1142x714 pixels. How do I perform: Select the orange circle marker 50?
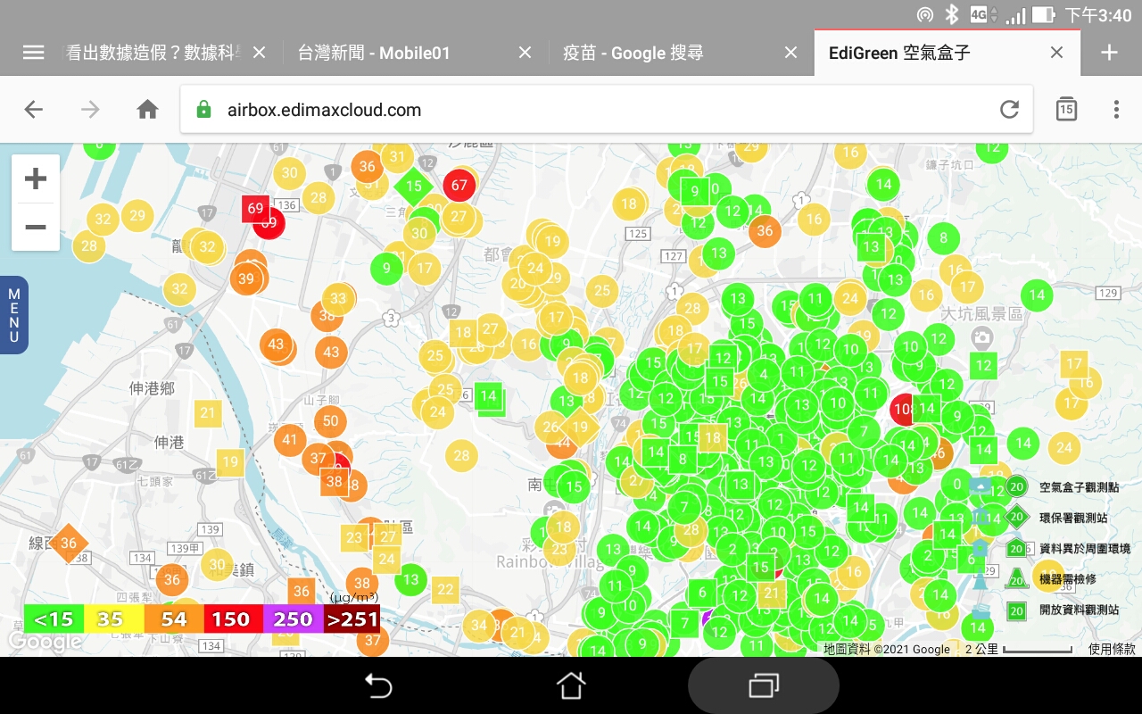point(331,421)
